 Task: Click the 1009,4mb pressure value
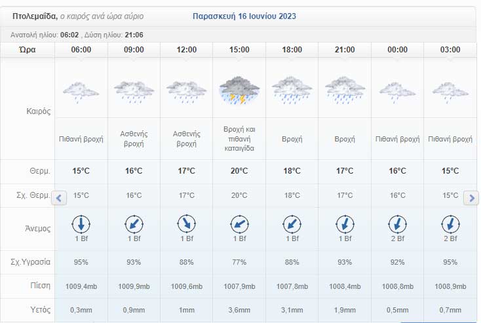tap(81, 286)
